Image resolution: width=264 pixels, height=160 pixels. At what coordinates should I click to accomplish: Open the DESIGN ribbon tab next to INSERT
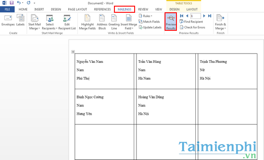click(x=56, y=9)
